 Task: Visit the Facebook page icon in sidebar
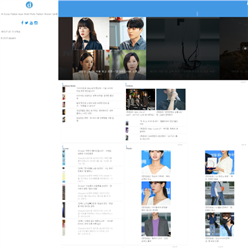point(22,23)
